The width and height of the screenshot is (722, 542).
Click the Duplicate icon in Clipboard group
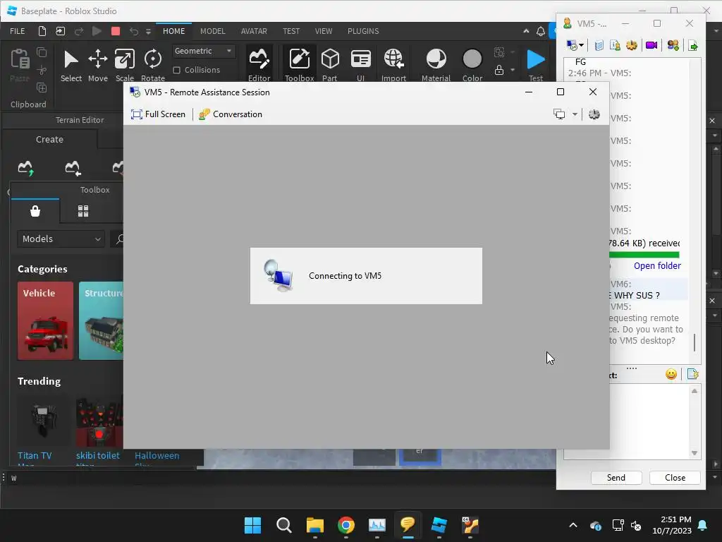tap(42, 88)
